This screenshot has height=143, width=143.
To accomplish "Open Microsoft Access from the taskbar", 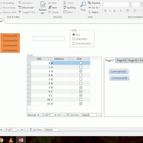I will (x=21, y=140).
